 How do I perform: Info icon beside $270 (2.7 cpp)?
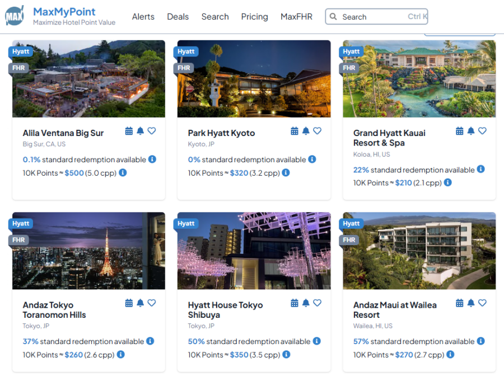click(x=450, y=355)
